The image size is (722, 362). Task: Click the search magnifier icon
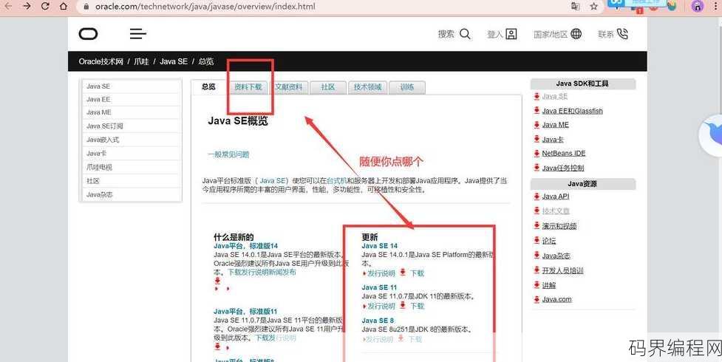(465, 34)
